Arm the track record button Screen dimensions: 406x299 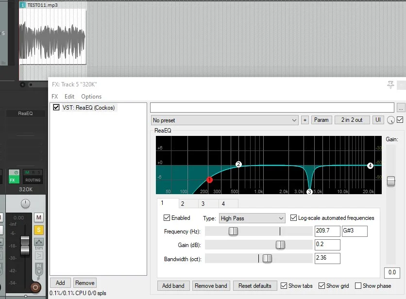point(35,287)
